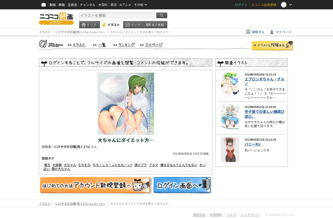Click the 大妖精 tag

click(57, 165)
